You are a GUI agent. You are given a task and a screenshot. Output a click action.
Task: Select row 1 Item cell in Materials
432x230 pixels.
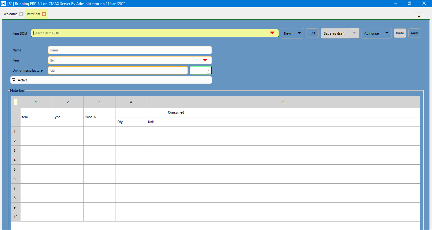(x=36, y=132)
